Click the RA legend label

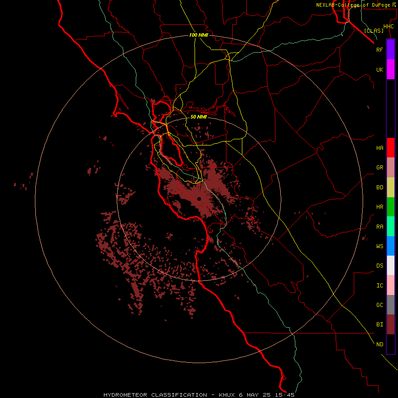click(379, 227)
